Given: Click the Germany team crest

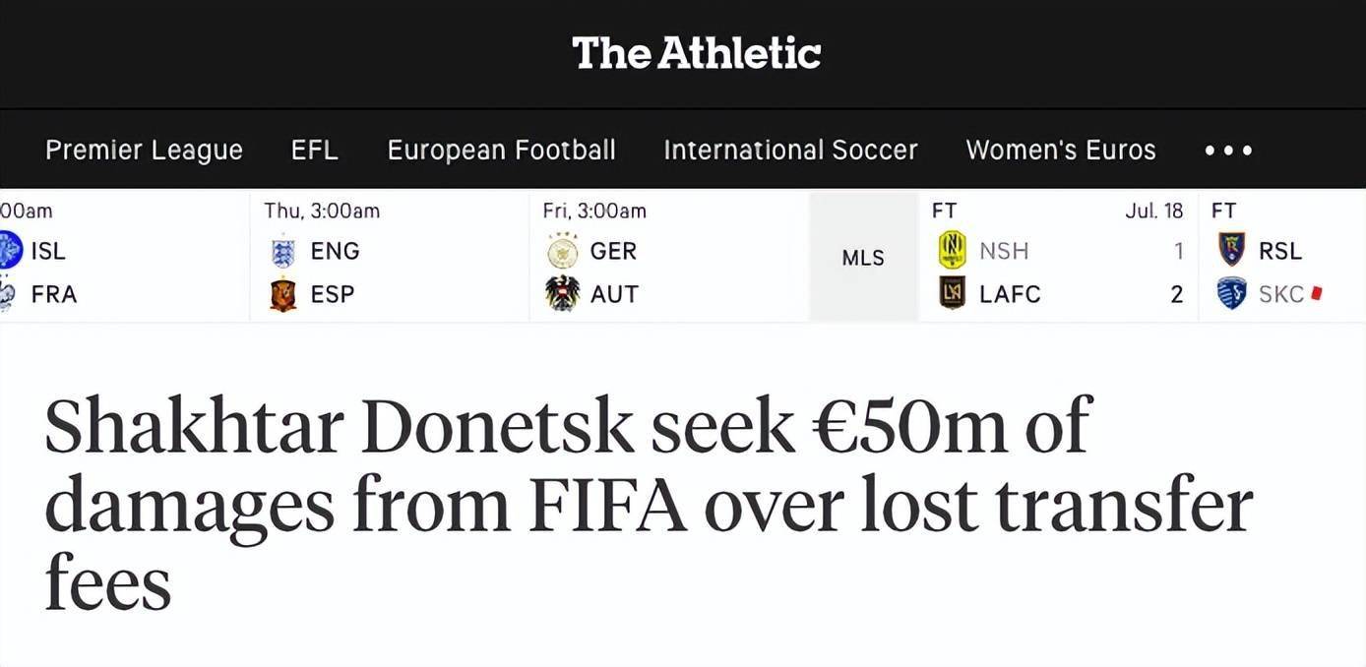Looking at the screenshot, I should click(x=563, y=252).
